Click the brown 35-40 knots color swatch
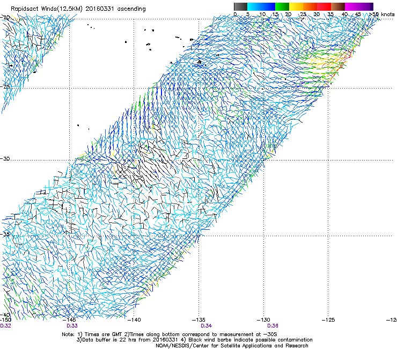This screenshot has height=349, width=397. coord(338,6)
